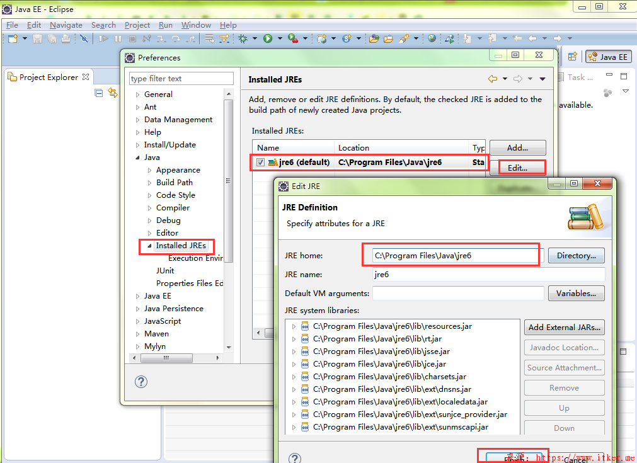Click the help icon in Preferences dialog
637x463 pixels.
pos(141,382)
